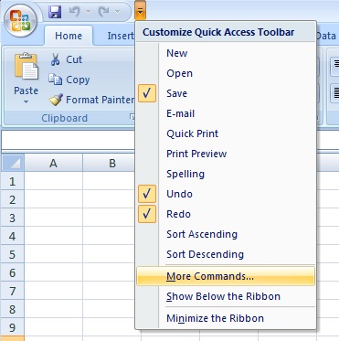Click the Customize Quick Access Toolbar title
This screenshot has height=341, width=339.
[x=218, y=32]
